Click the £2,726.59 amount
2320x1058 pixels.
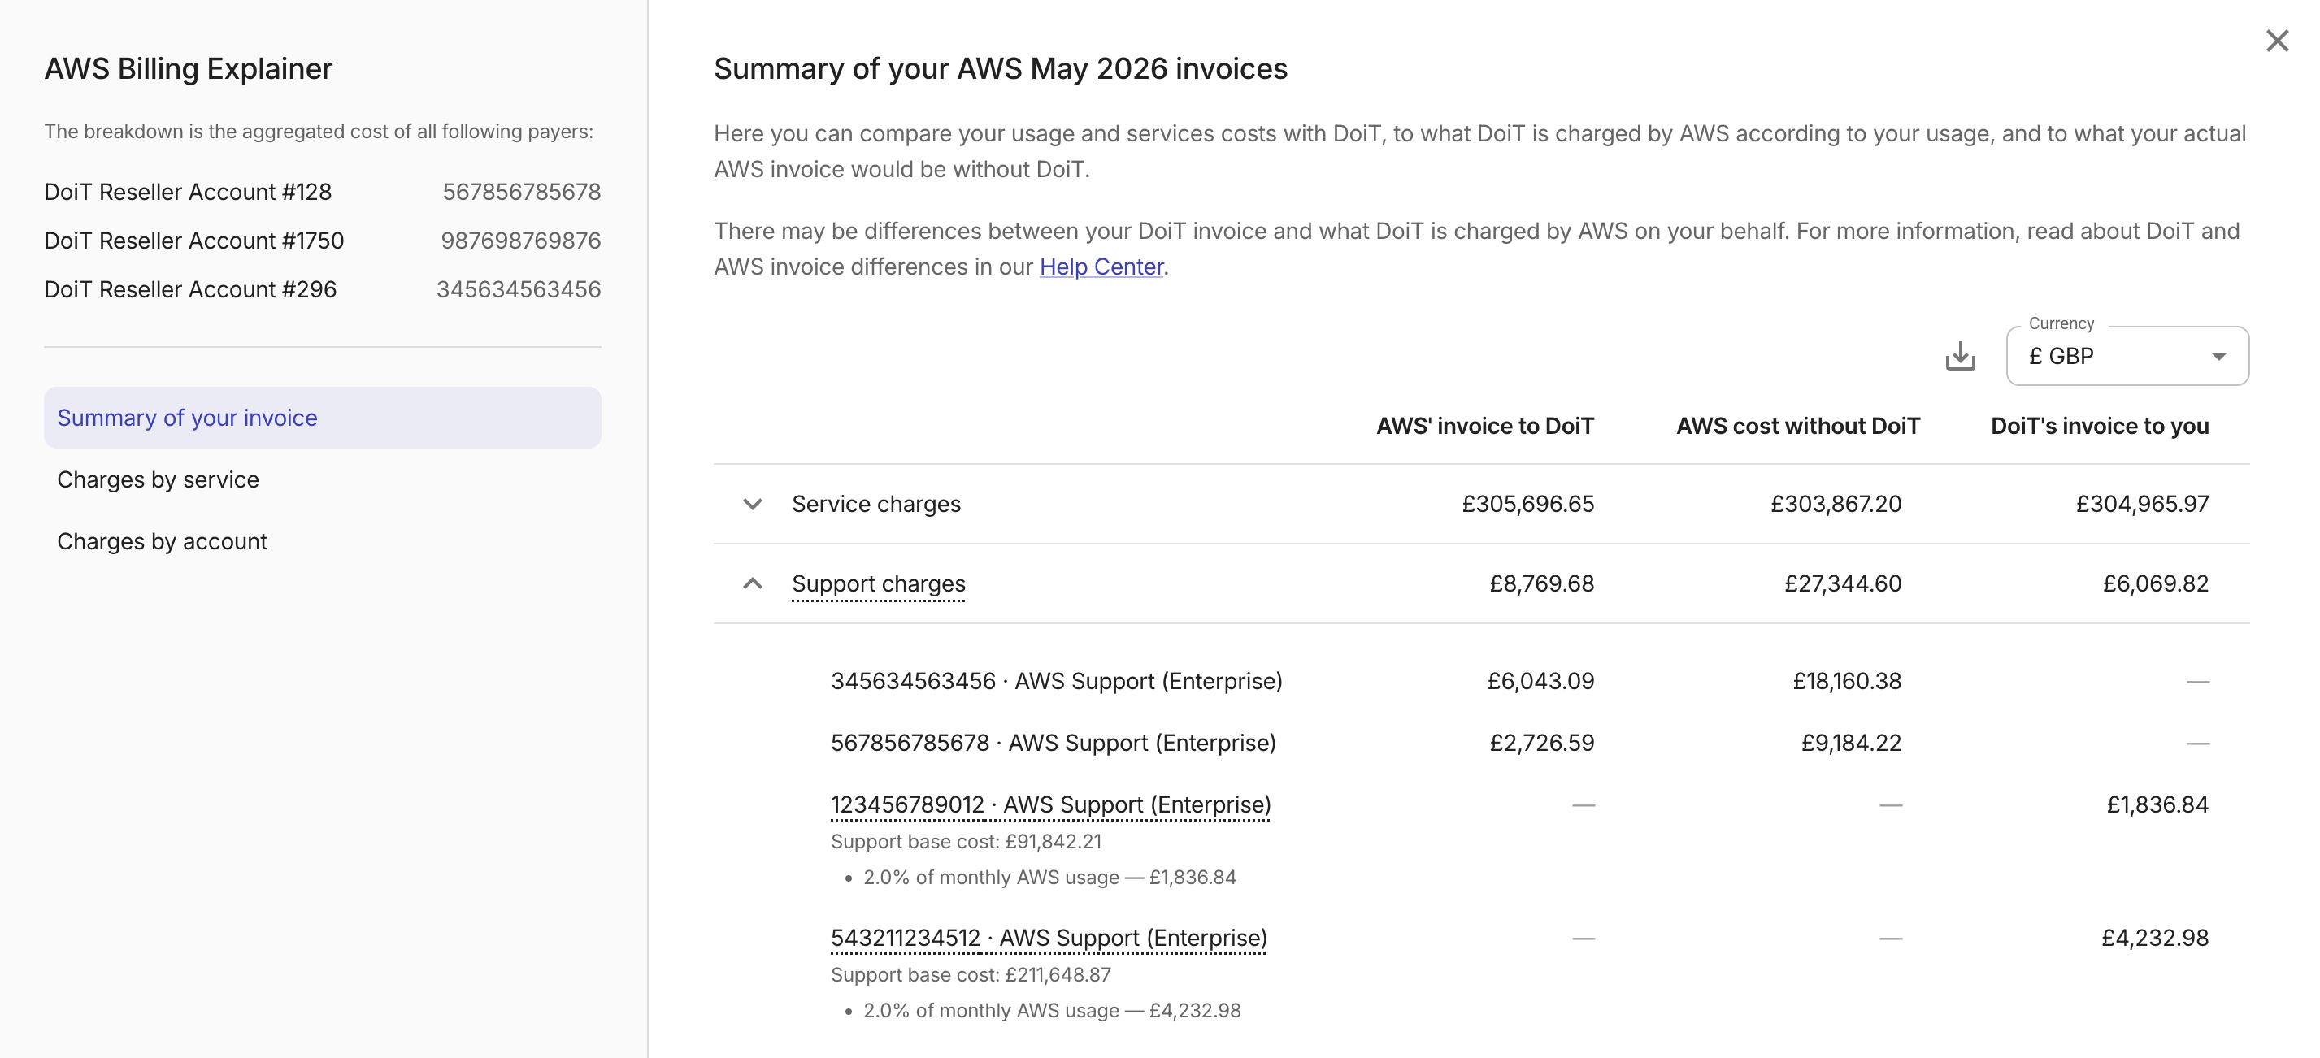[1541, 743]
